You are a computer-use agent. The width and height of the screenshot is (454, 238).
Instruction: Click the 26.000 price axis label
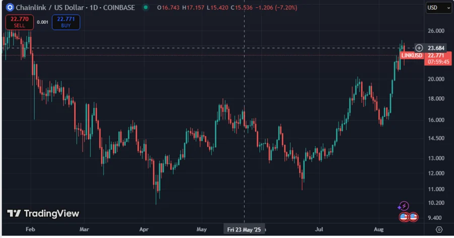[x=436, y=31]
